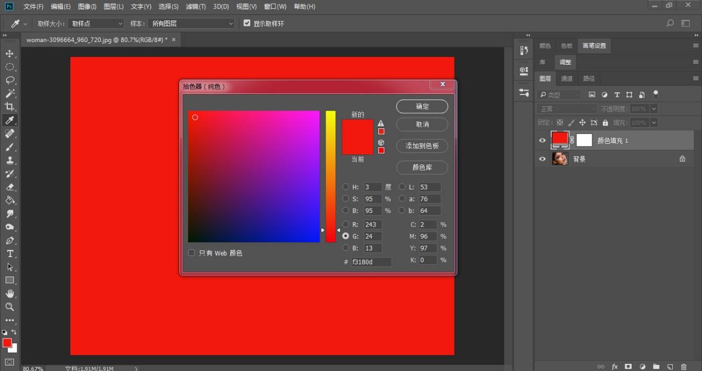Viewport: 702px width, 371px height.
Task: Select the Move tool
Action: pyautogui.click(x=9, y=54)
